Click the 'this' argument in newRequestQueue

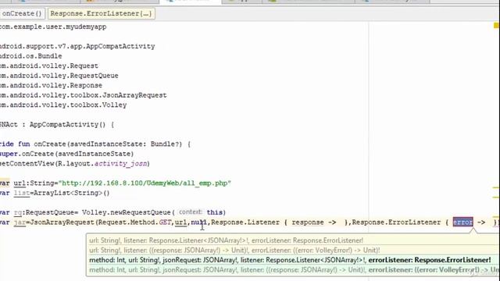coord(214,212)
